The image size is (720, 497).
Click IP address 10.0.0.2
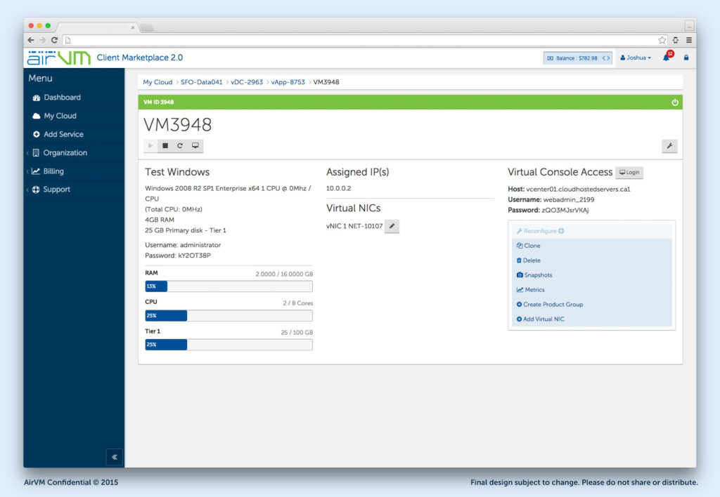(338, 188)
